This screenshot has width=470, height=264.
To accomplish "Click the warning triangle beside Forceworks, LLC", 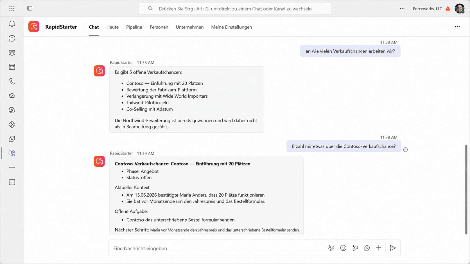I will click(x=448, y=9).
